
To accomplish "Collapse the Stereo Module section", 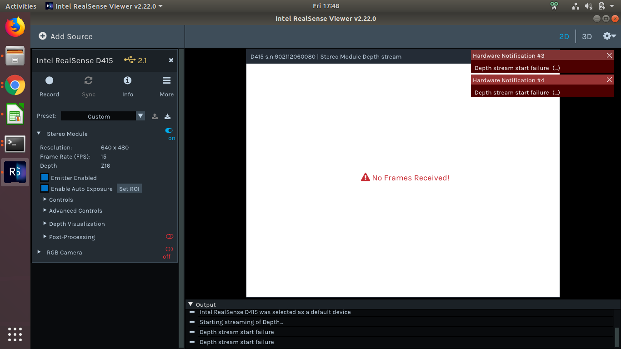I will (x=39, y=134).
